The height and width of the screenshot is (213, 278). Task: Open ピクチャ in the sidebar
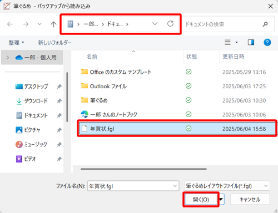point(28,130)
